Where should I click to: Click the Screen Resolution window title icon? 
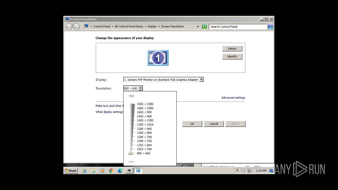67,19
